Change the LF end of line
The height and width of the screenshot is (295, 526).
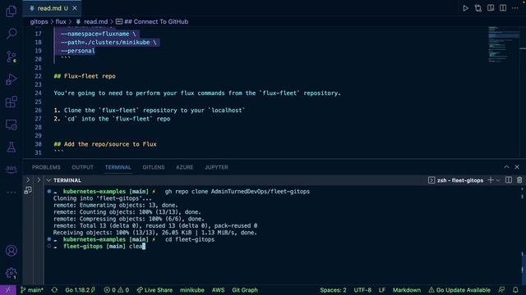point(382,290)
